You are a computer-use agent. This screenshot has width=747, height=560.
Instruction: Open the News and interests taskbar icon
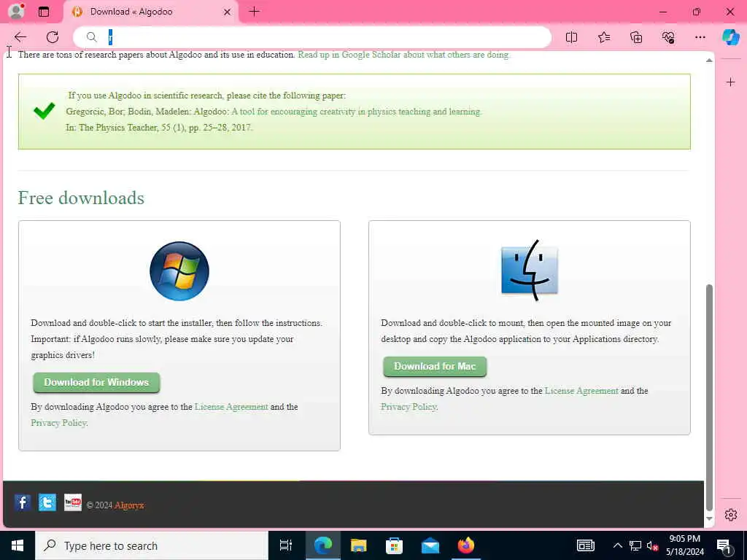(586, 545)
